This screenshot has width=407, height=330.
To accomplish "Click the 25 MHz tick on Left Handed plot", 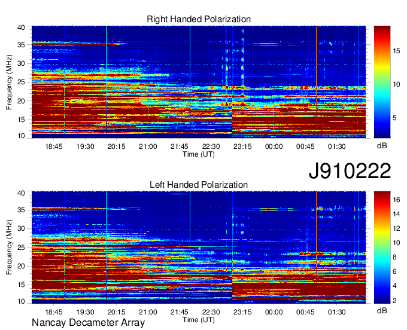I will click(x=21, y=247).
